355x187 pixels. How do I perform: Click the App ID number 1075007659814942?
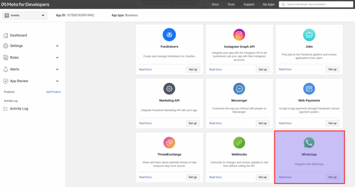pyautogui.click(x=80, y=15)
